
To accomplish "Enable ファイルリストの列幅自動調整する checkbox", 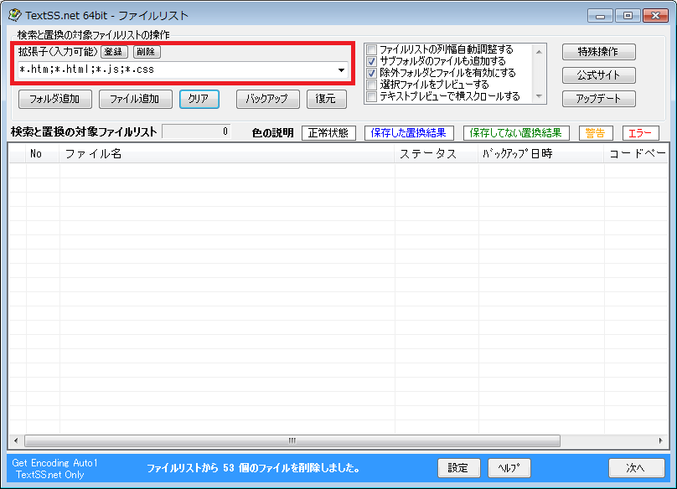I will coord(372,49).
